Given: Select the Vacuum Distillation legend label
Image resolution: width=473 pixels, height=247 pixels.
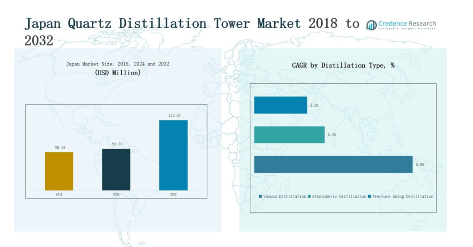Looking at the screenshot, I should click(285, 197).
